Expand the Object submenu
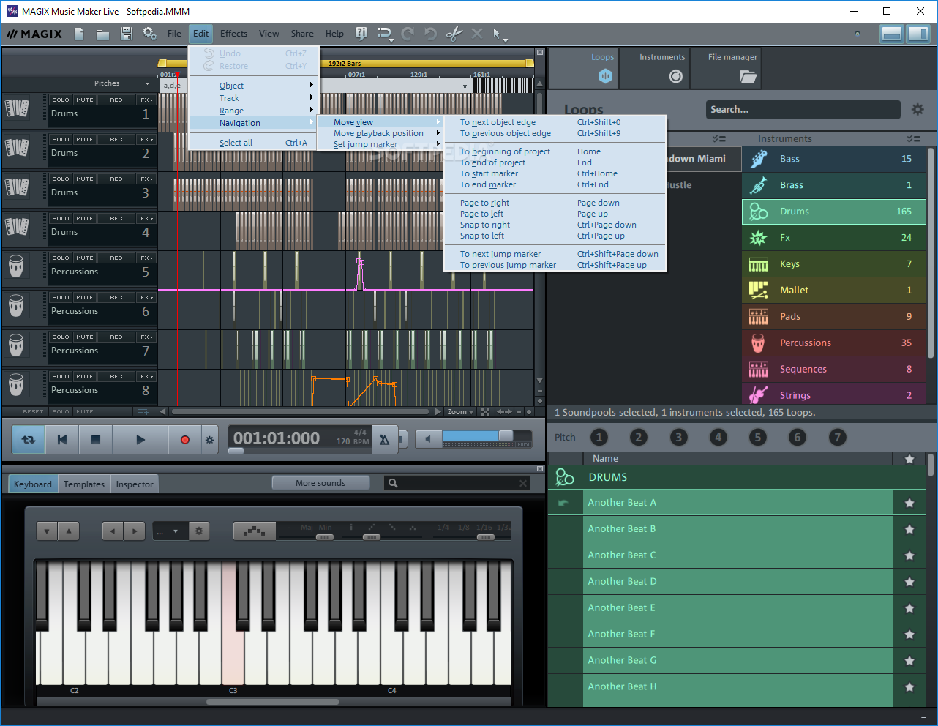The height and width of the screenshot is (726, 938). pos(254,86)
